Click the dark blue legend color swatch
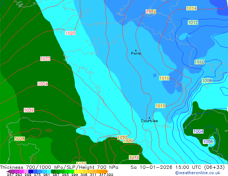This screenshot has width=228, height=176. [x=31, y=171]
